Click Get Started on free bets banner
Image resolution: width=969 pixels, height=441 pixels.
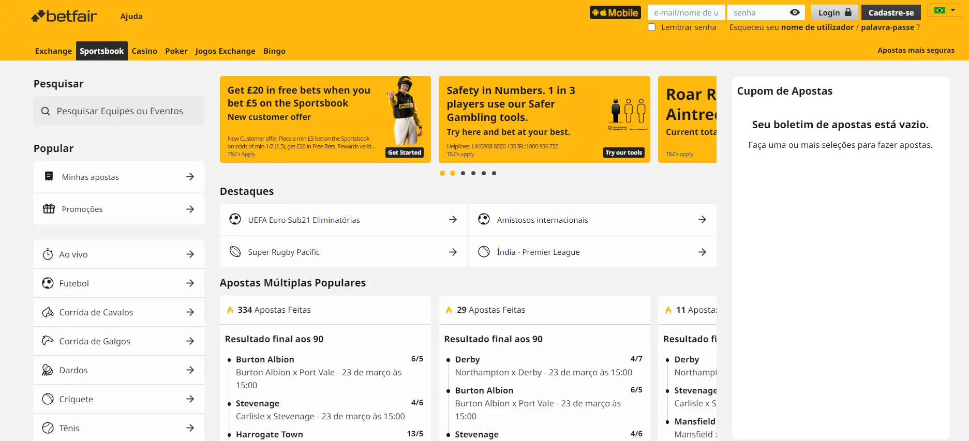[x=405, y=153]
